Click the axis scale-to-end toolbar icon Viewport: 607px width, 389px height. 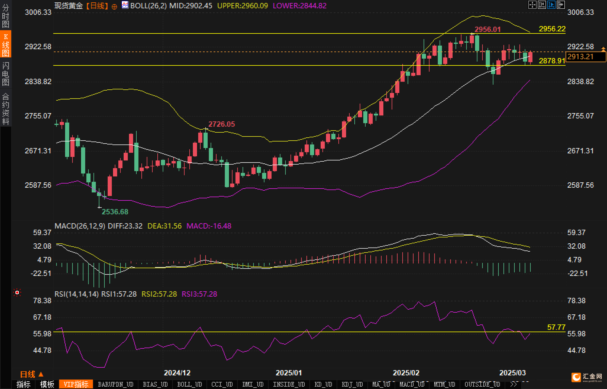point(542,5)
